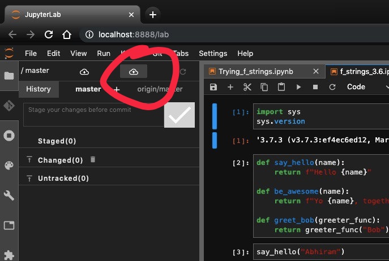Open the file browser sidebar
Screen dimensions: 389x261
tap(9, 76)
